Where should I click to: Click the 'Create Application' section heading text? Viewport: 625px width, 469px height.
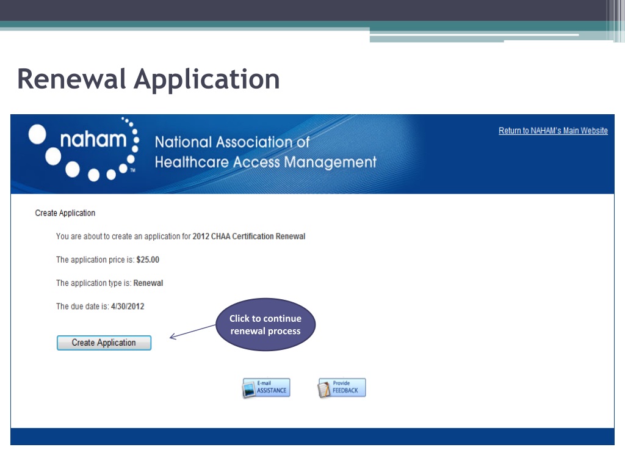pyautogui.click(x=65, y=213)
